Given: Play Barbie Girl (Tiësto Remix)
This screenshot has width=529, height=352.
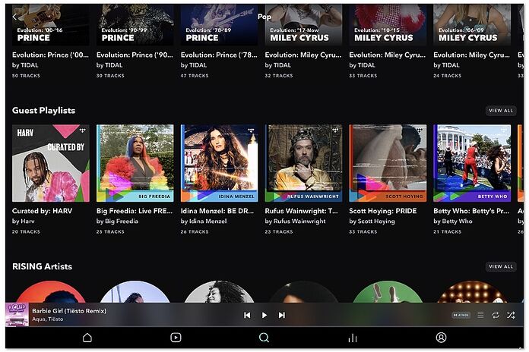Looking at the screenshot, I should tap(264, 315).
